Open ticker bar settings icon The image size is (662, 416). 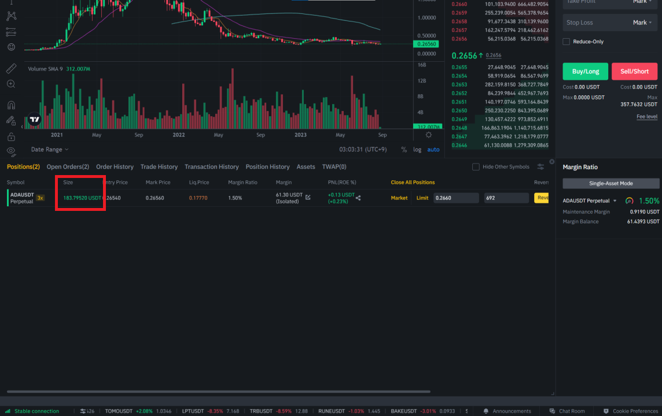83,411
